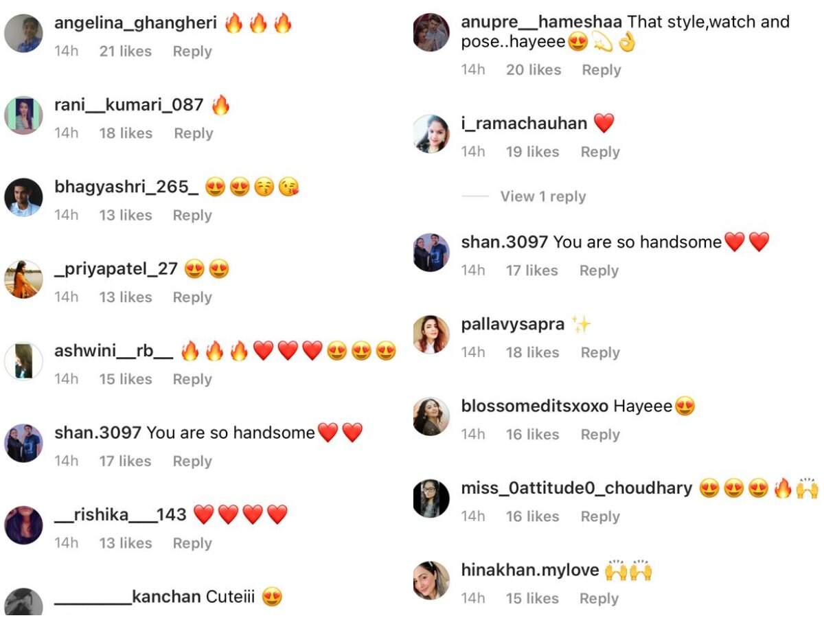Reply to ashwini__rb__ comment

coord(192,379)
